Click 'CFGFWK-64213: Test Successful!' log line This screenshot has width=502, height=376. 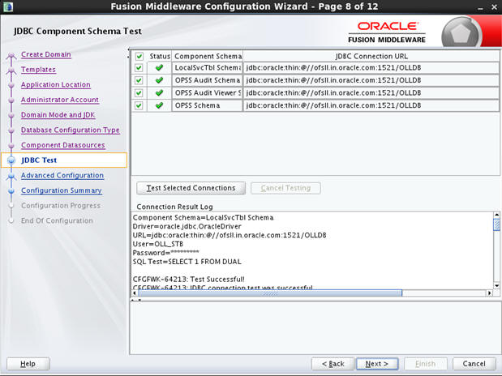pos(189,280)
